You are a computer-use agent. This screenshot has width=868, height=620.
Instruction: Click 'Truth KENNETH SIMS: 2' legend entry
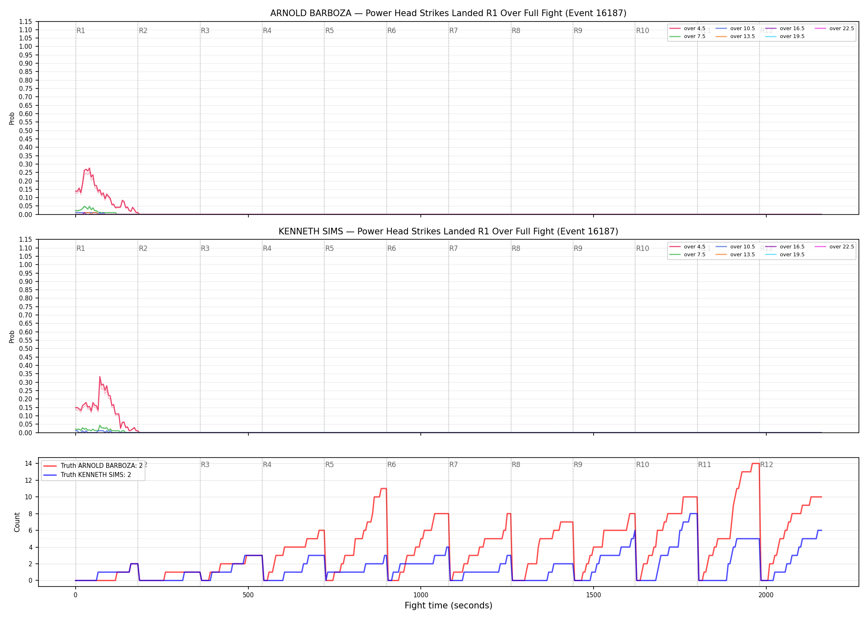[87, 475]
